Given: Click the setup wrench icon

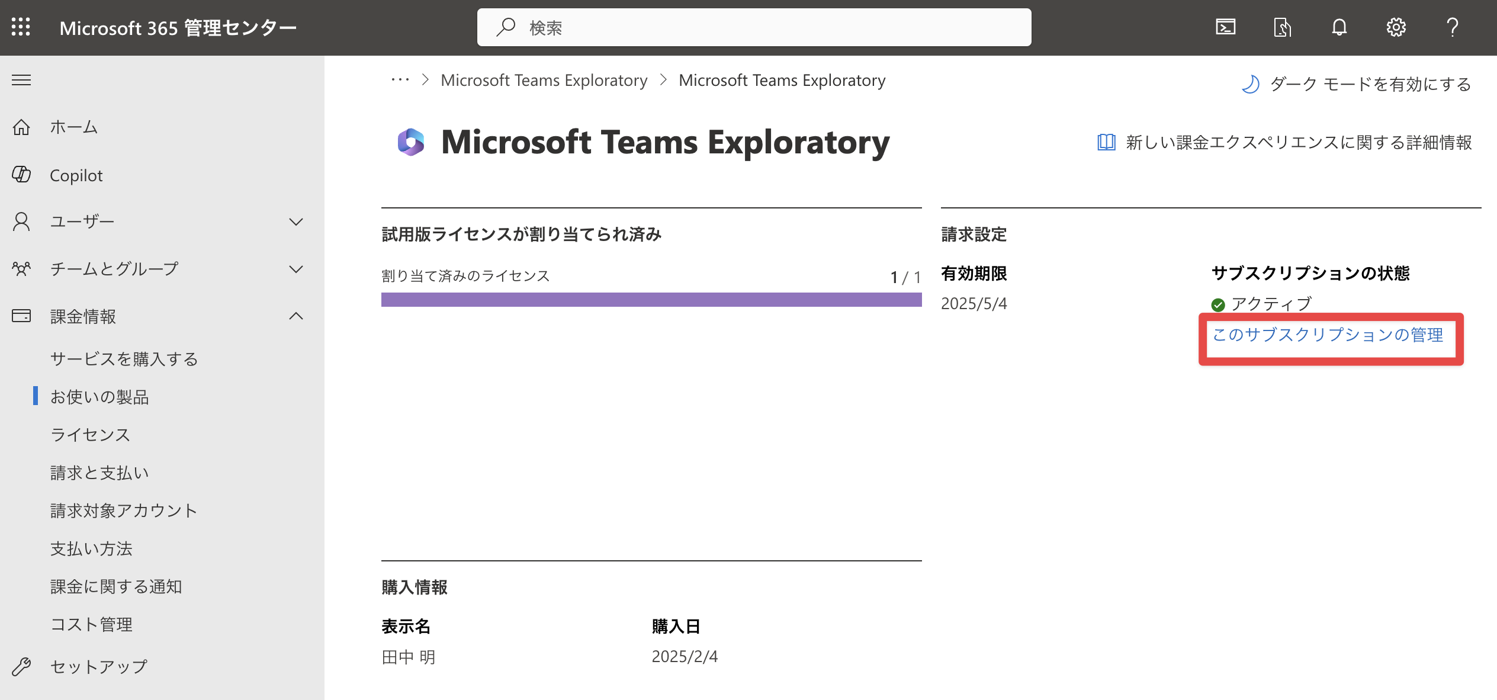Looking at the screenshot, I should click(21, 667).
